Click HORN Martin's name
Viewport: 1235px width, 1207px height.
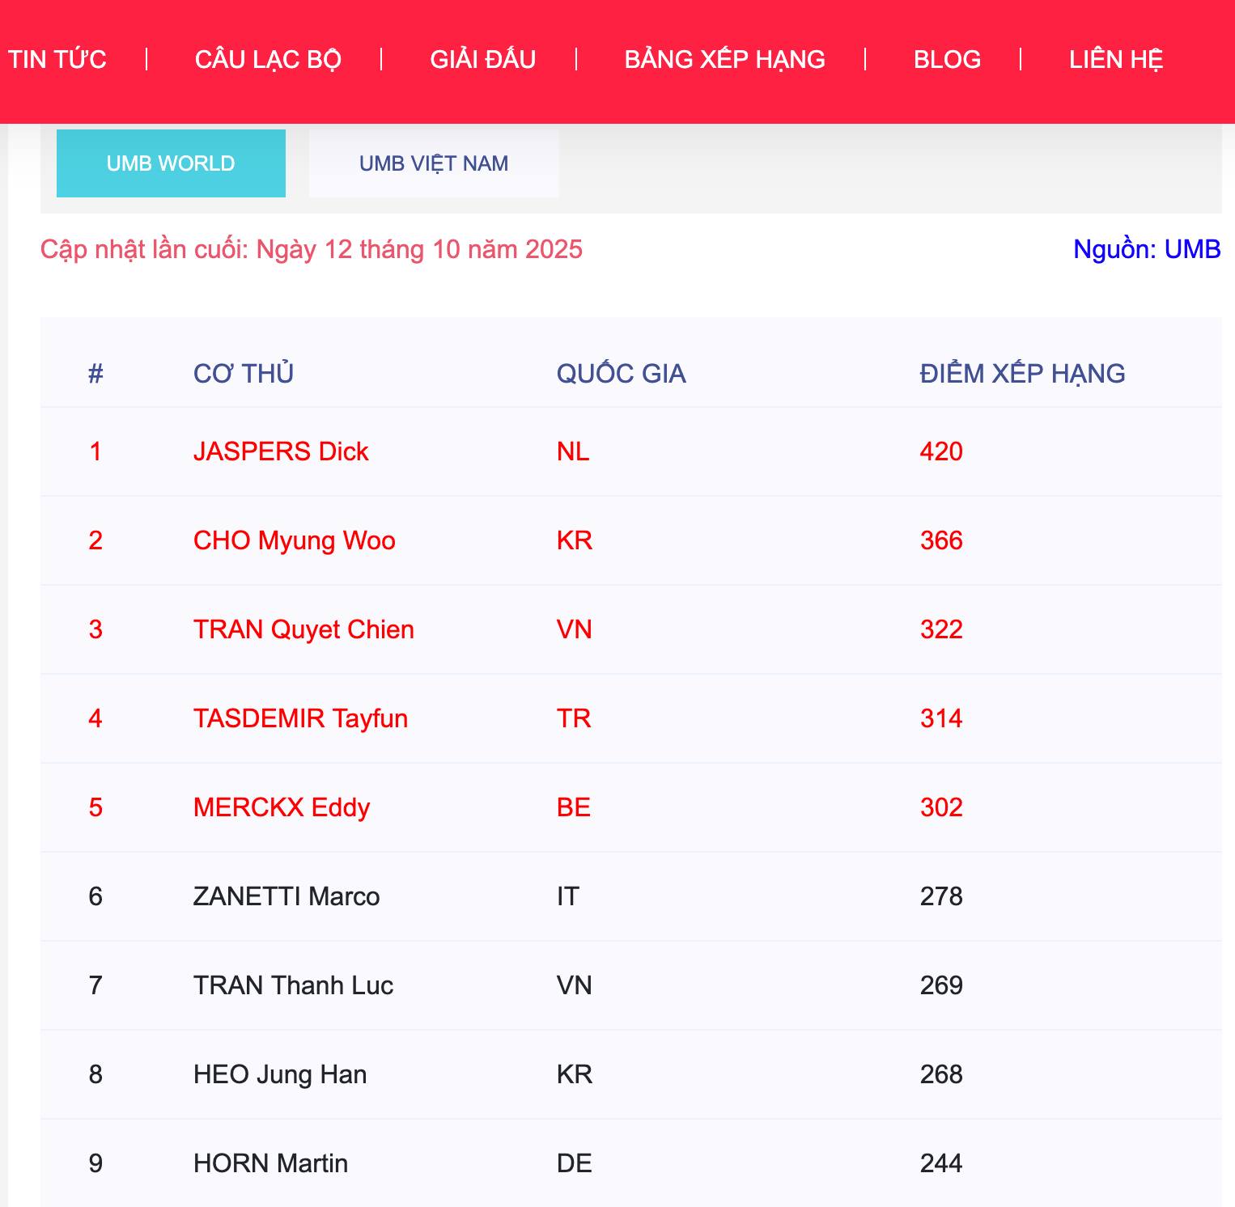pos(270,1163)
